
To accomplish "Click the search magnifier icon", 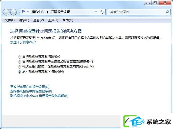I will [167, 12].
